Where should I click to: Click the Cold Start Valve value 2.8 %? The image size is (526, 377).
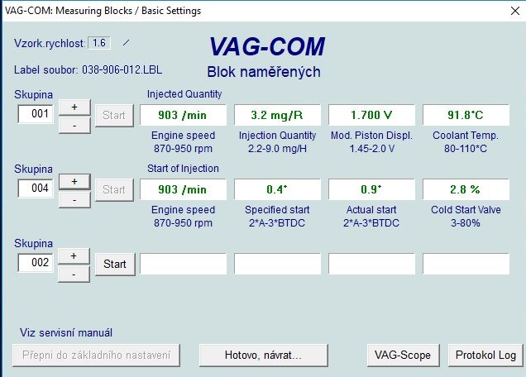tap(466, 189)
